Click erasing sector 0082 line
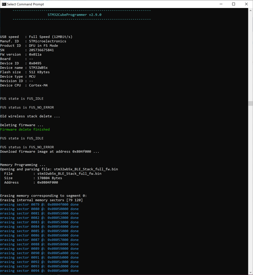Image resolution: width=253 pixels, height=275 pixels. tap(39, 218)
